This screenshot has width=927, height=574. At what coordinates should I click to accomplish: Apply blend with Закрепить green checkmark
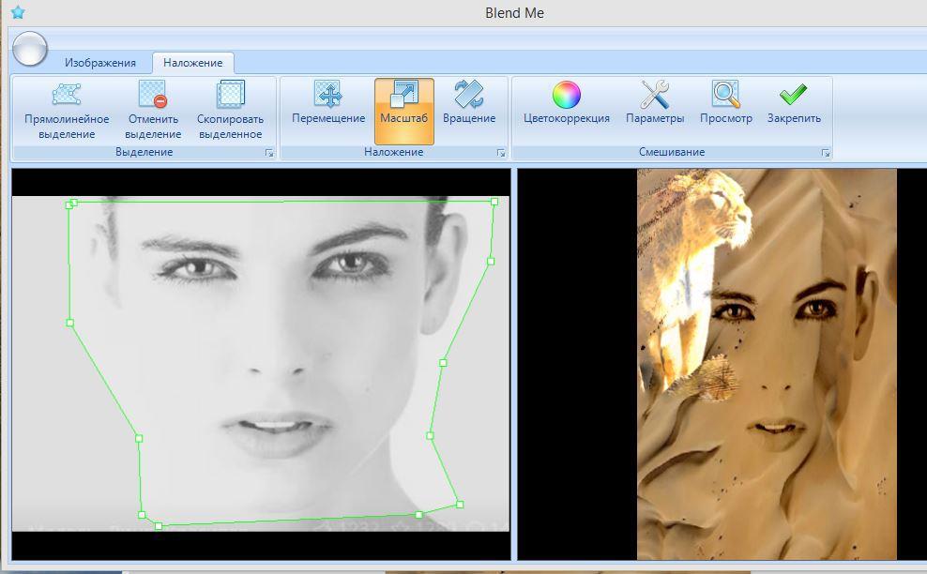pos(794,104)
